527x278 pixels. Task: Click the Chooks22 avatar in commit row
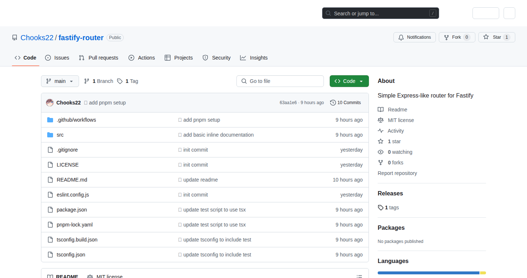pos(50,103)
